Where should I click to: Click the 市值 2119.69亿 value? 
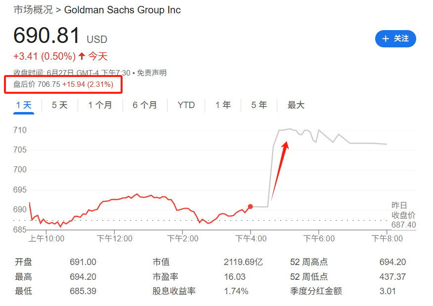[x=243, y=262]
